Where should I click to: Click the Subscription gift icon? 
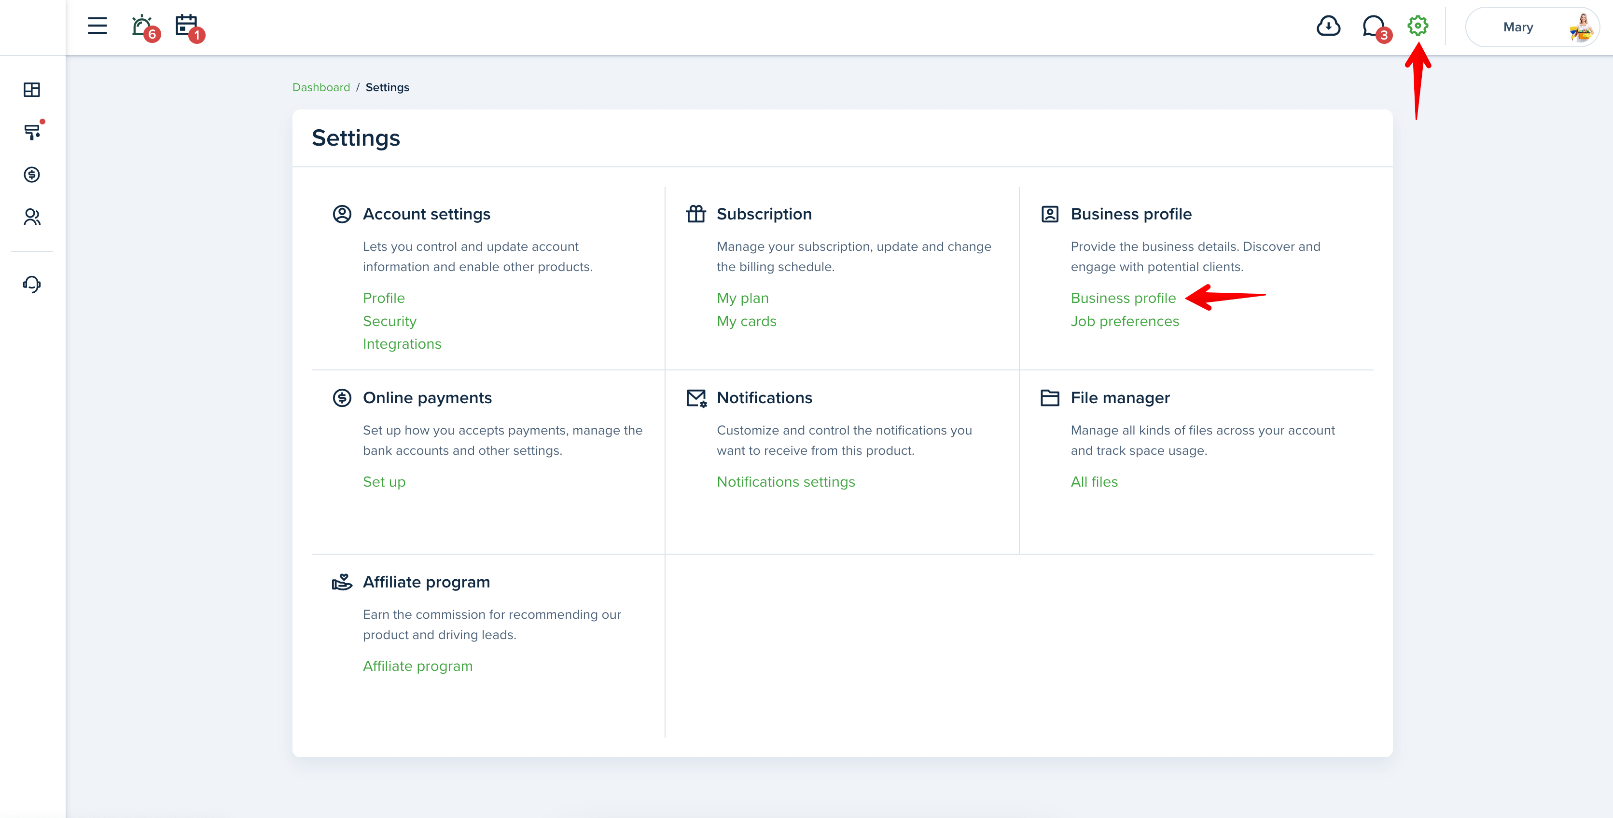[x=695, y=213]
